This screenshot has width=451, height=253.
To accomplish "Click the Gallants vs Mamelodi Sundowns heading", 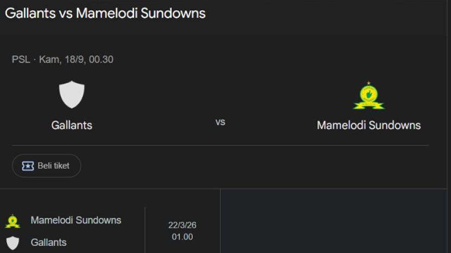I will [105, 14].
